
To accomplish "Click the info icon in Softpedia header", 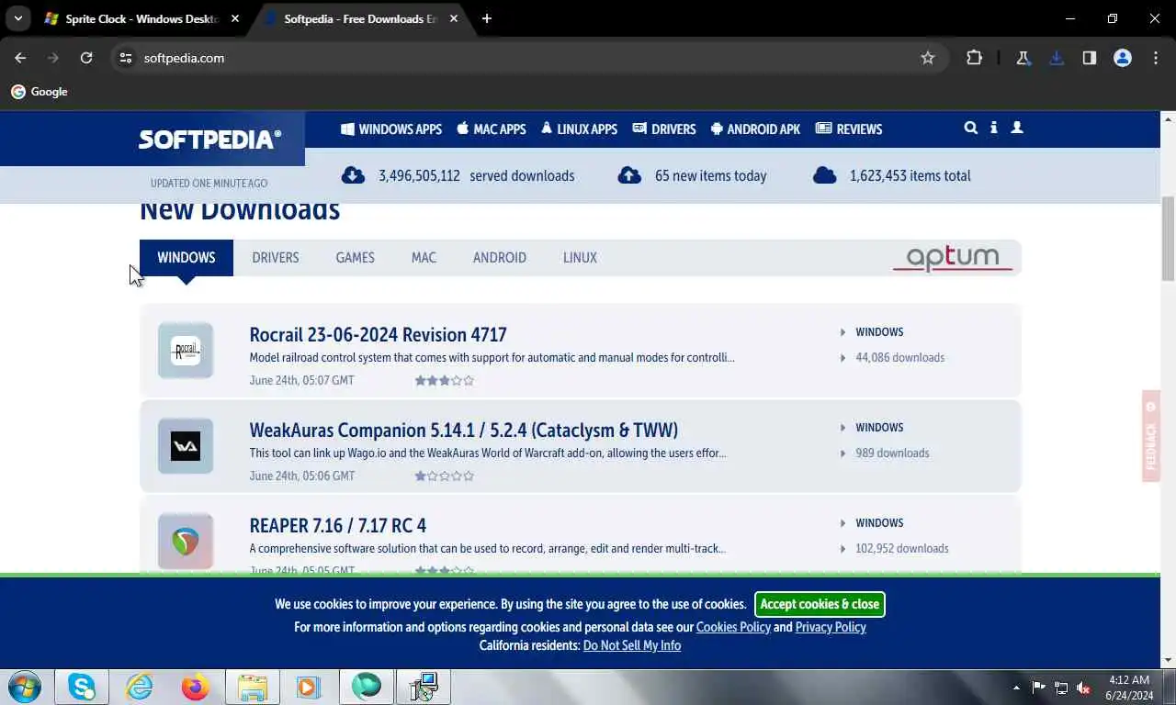I will tap(993, 129).
